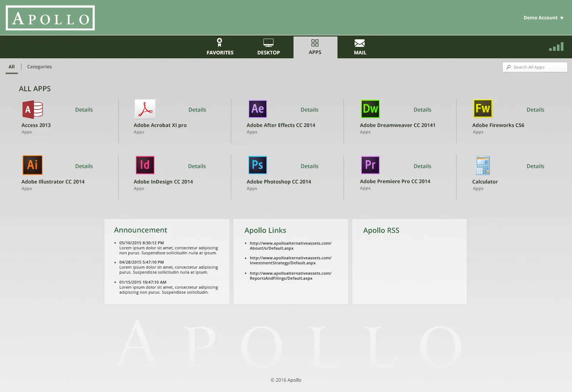
Task: Show Details for Calculator
Action: pyautogui.click(x=536, y=166)
